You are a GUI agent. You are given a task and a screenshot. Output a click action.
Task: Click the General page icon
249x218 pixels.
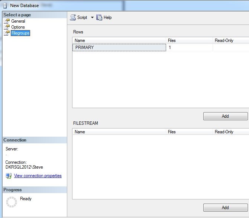coord(6,21)
